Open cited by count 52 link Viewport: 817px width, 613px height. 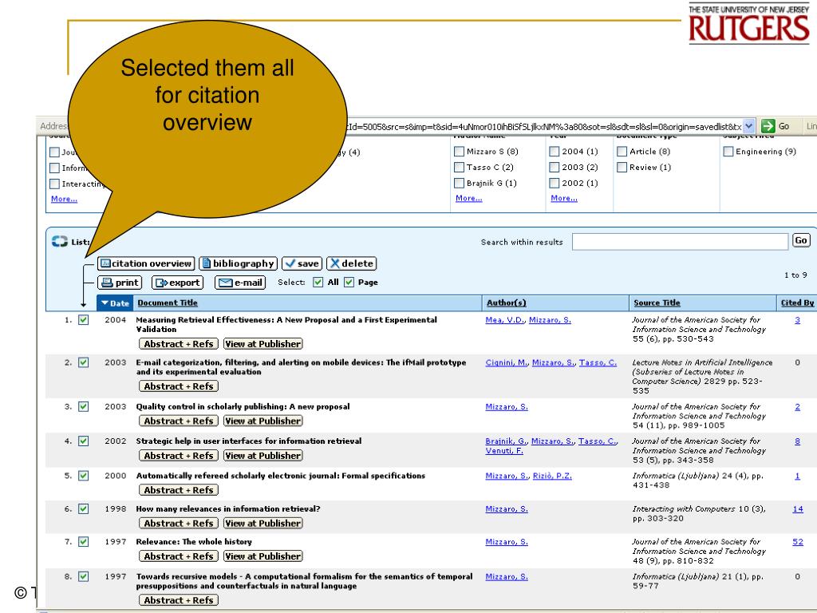(798, 542)
